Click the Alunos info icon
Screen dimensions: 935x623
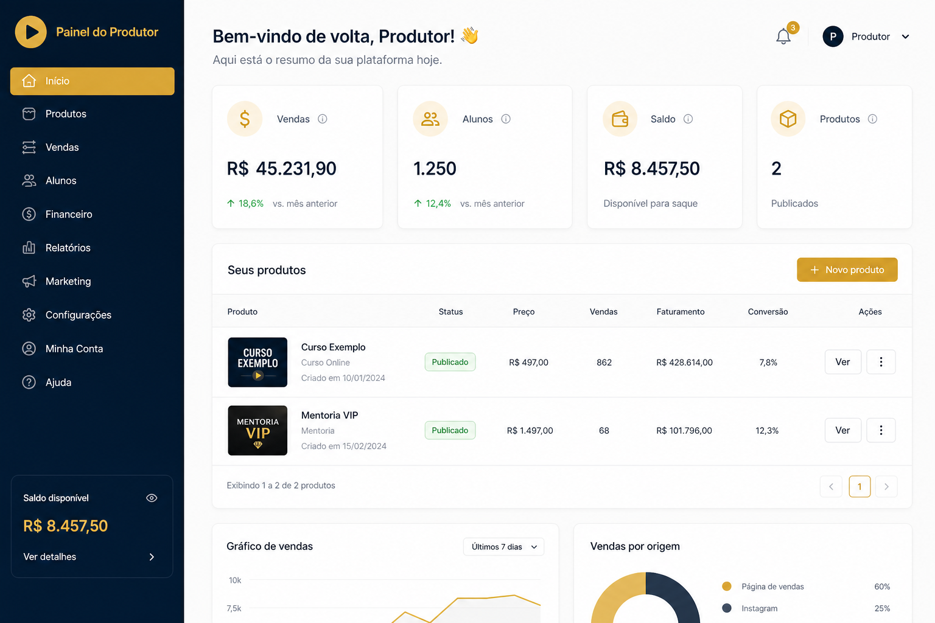coord(506,119)
